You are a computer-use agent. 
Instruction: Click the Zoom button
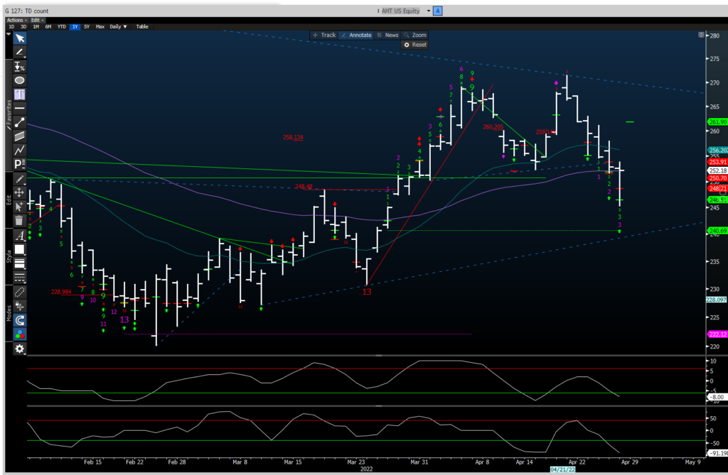[415, 35]
